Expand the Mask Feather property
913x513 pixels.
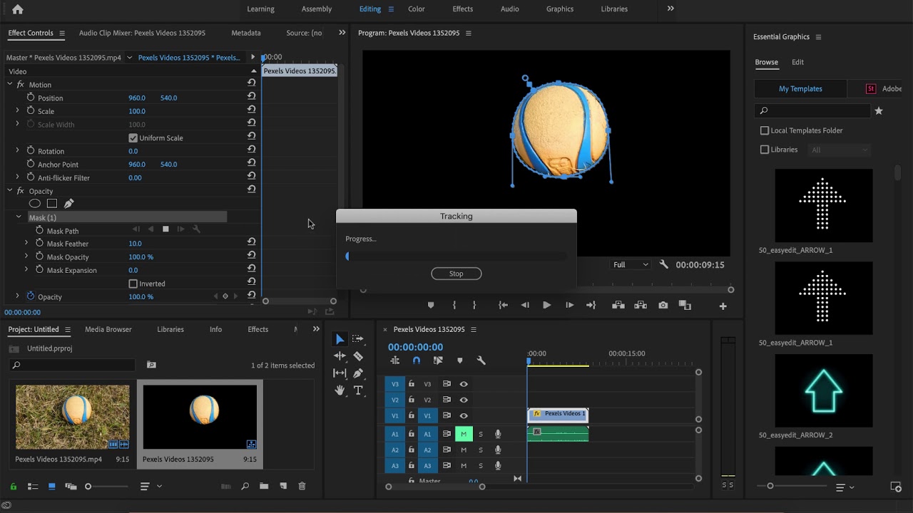tap(26, 243)
